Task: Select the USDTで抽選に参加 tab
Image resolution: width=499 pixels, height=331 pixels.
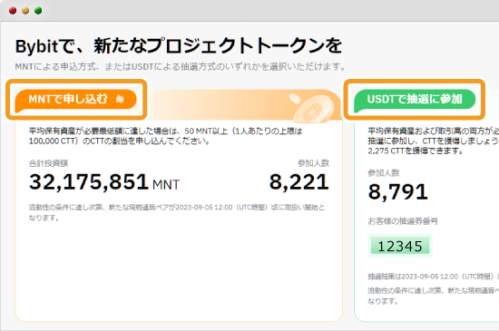Action: click(415, 99)
